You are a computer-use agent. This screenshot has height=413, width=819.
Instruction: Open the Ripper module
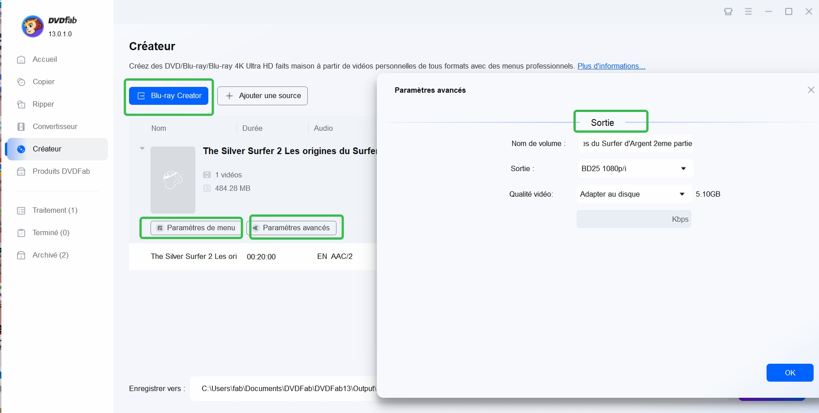[x=43, y=104]
